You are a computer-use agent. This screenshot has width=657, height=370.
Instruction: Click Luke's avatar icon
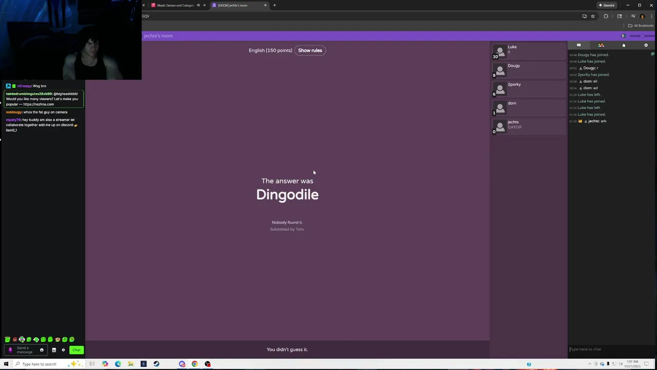(500, 52)
